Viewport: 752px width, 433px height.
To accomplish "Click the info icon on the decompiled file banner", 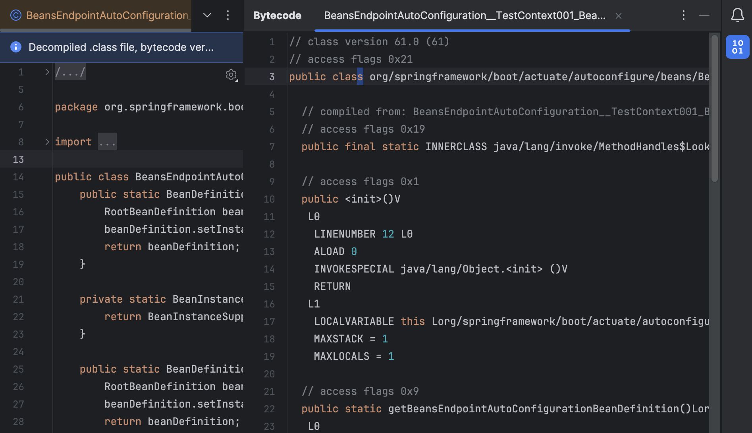I will [15, 47].
